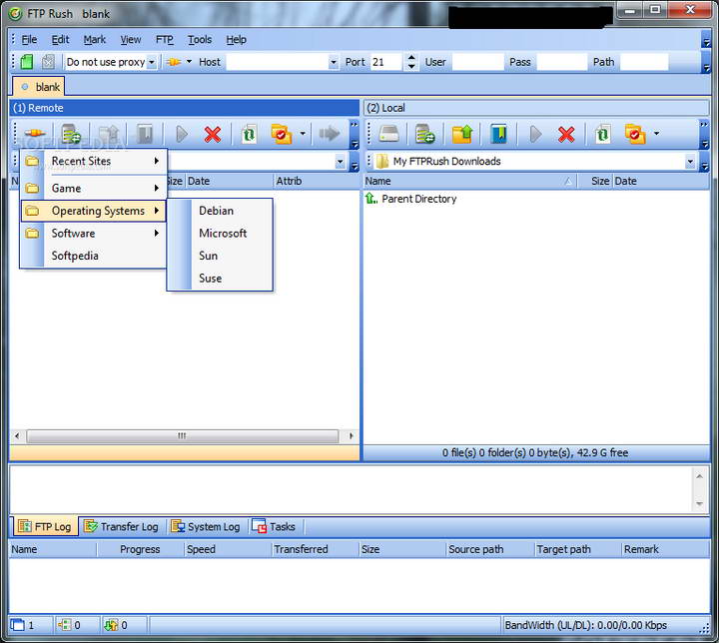The image size is (719, 643).
Task: Open the FTP menu
Action: (x=165, y=40)
